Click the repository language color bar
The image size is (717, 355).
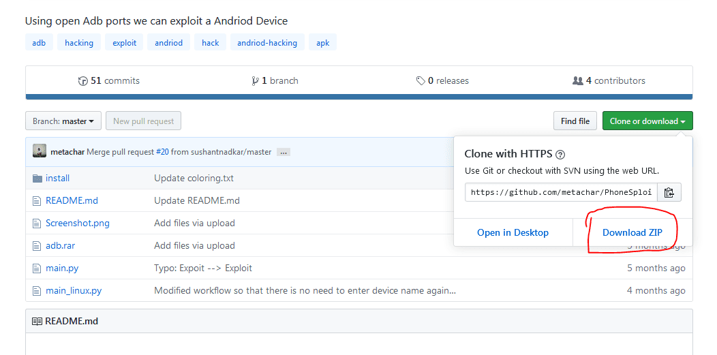coord(359,97)
